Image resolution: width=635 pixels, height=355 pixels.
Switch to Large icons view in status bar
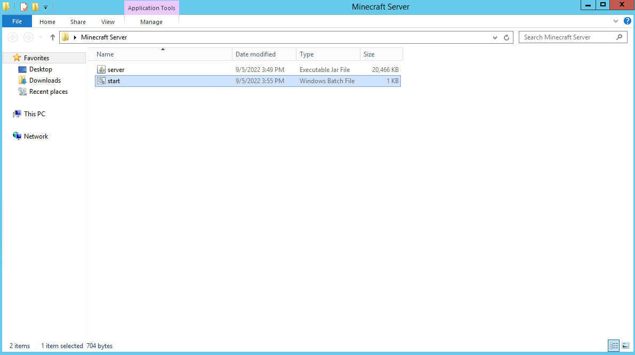point(626,346)
